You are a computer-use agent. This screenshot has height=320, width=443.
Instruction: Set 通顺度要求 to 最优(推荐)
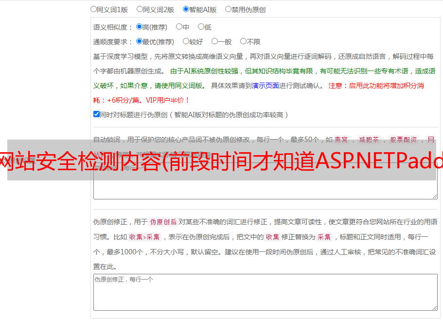[139, 41]
